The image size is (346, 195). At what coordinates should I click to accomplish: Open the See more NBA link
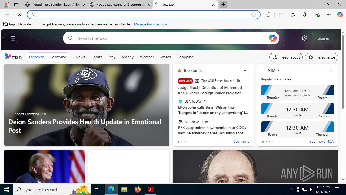click(x=321, y=141)
